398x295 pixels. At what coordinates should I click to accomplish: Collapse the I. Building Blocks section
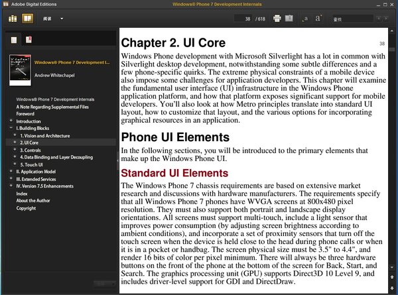tap(11, 129)
